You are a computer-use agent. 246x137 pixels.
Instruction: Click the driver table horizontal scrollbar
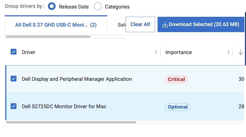[x=71, y=122]
